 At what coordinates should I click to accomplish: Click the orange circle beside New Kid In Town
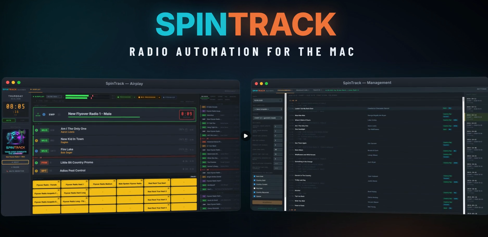[36, 141]
